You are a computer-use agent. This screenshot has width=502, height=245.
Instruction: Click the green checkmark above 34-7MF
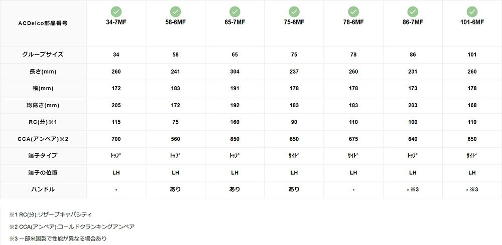116,11
